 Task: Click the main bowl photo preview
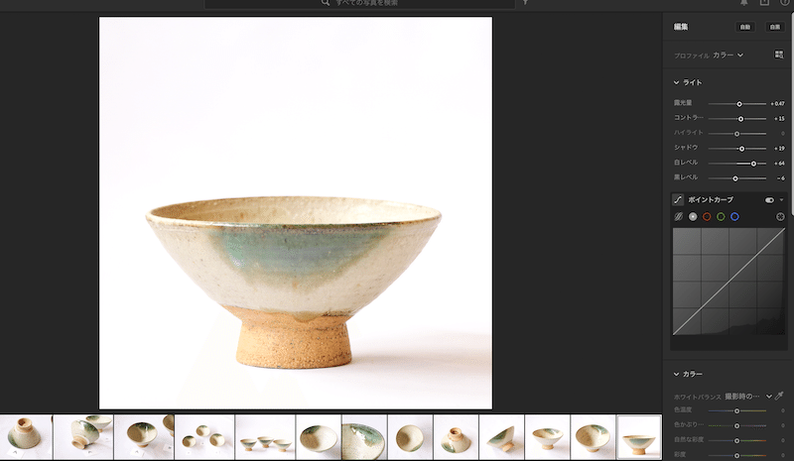pyautogui.click(x=296, y=213)
